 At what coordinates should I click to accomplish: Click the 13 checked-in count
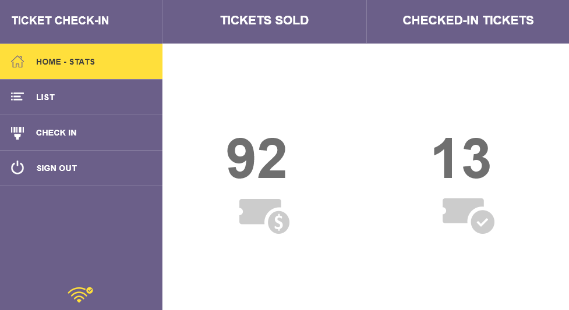click(x=462, y=158)
